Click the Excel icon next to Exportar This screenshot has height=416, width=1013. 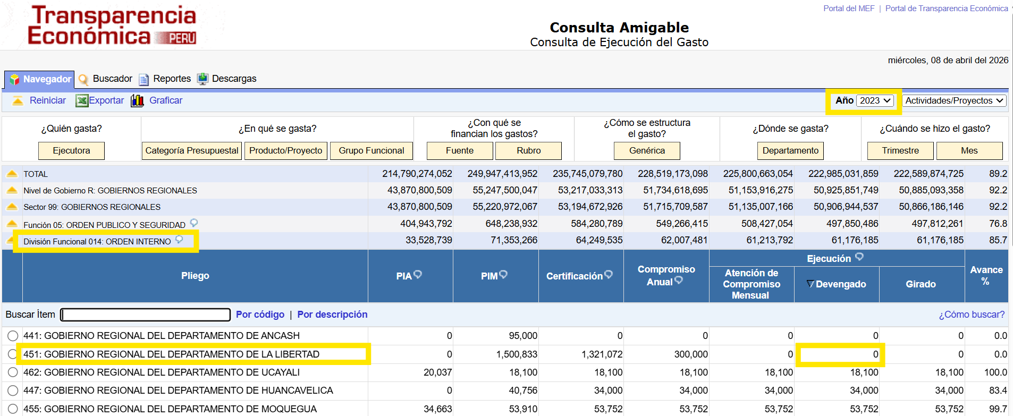point(82,100)
